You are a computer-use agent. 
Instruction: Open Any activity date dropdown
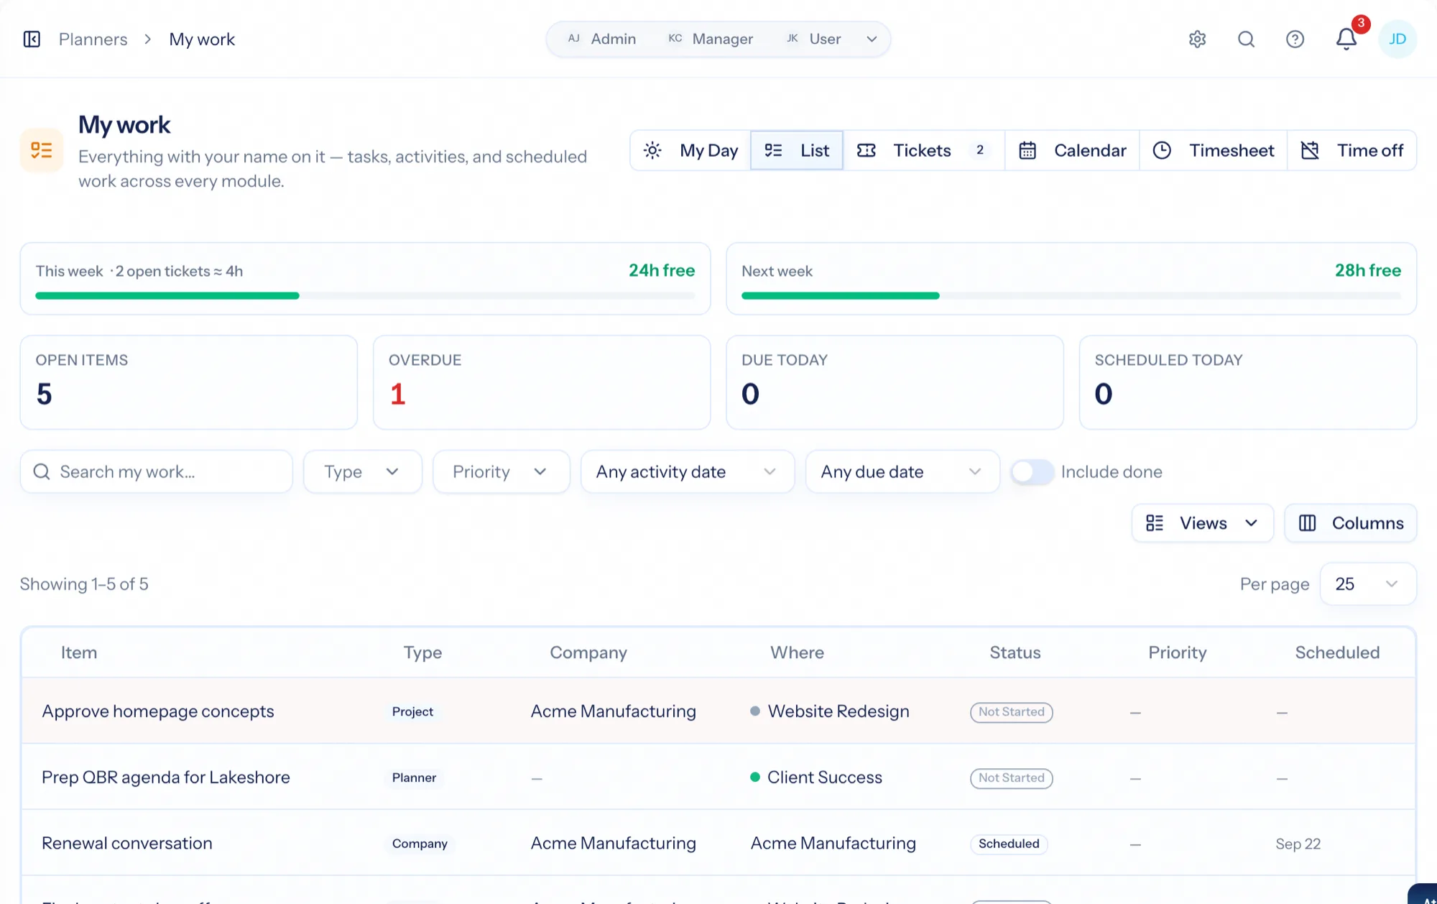(687, 472)
